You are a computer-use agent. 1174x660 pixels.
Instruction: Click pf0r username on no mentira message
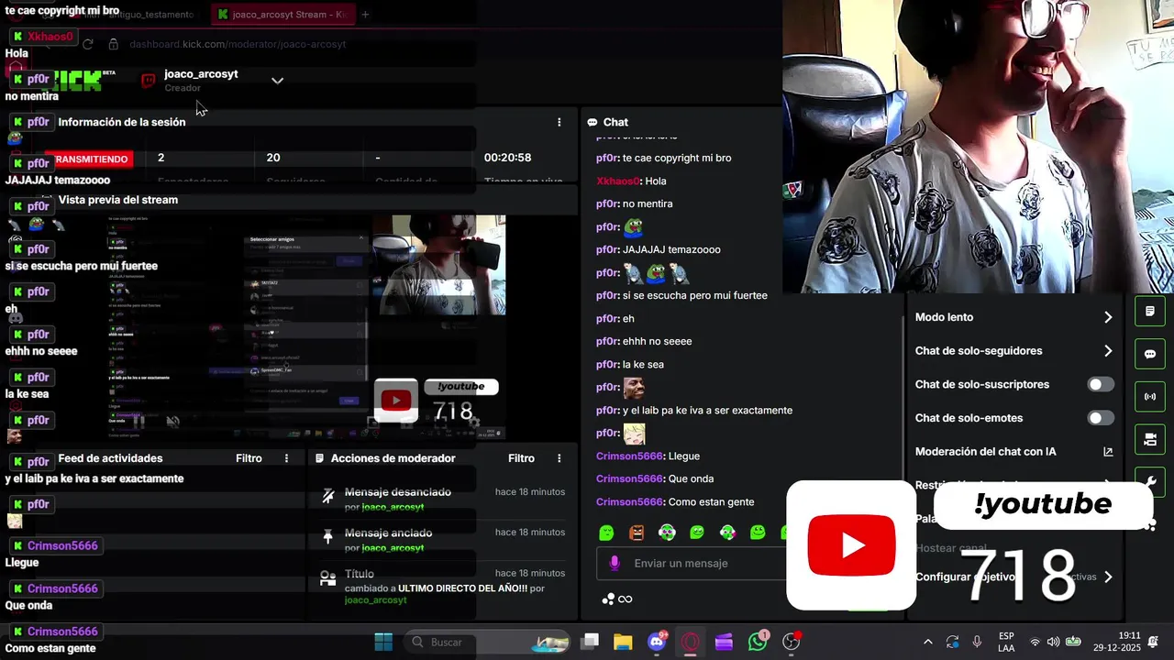point(607,203)
